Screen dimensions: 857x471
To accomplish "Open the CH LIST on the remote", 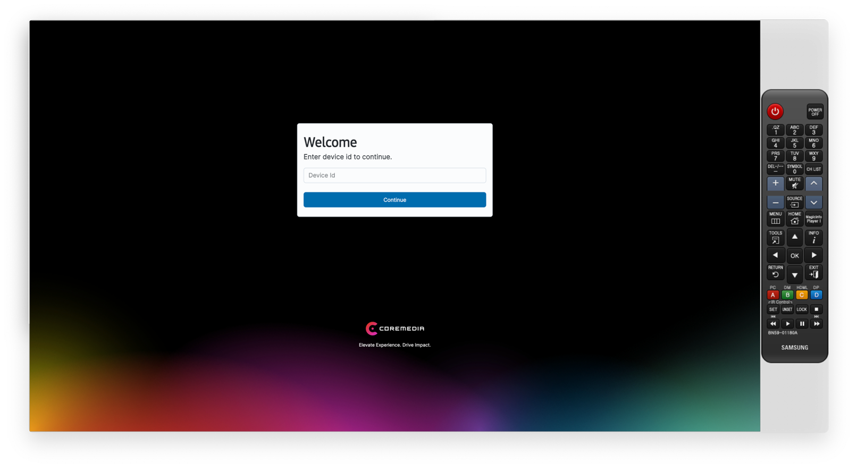I will pos(813,169).
